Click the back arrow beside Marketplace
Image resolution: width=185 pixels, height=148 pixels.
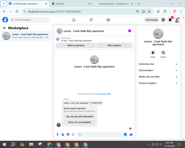pos(4,28)
